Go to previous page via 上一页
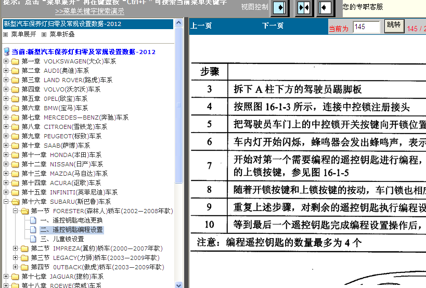 tap(201, 26)
